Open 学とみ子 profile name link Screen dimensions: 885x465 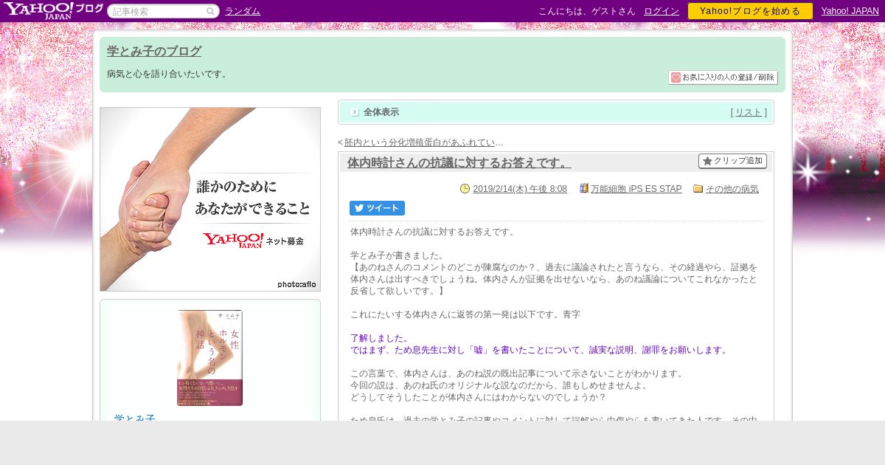click(x=134, y=418)
